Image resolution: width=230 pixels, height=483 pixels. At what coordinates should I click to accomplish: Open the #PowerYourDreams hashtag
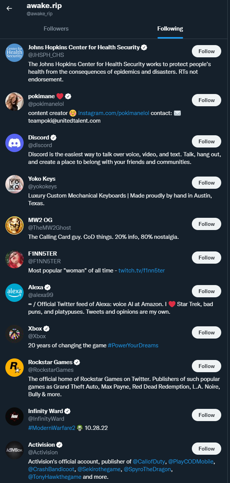click(x=133, y=345)
